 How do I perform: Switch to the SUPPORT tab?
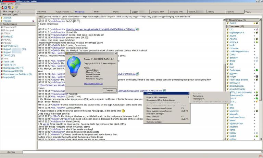(x=46, y=12)
